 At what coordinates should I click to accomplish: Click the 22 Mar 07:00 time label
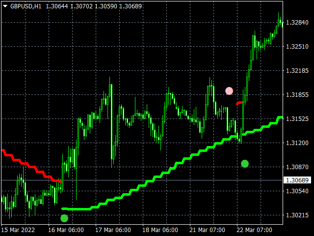pos(254,230)
